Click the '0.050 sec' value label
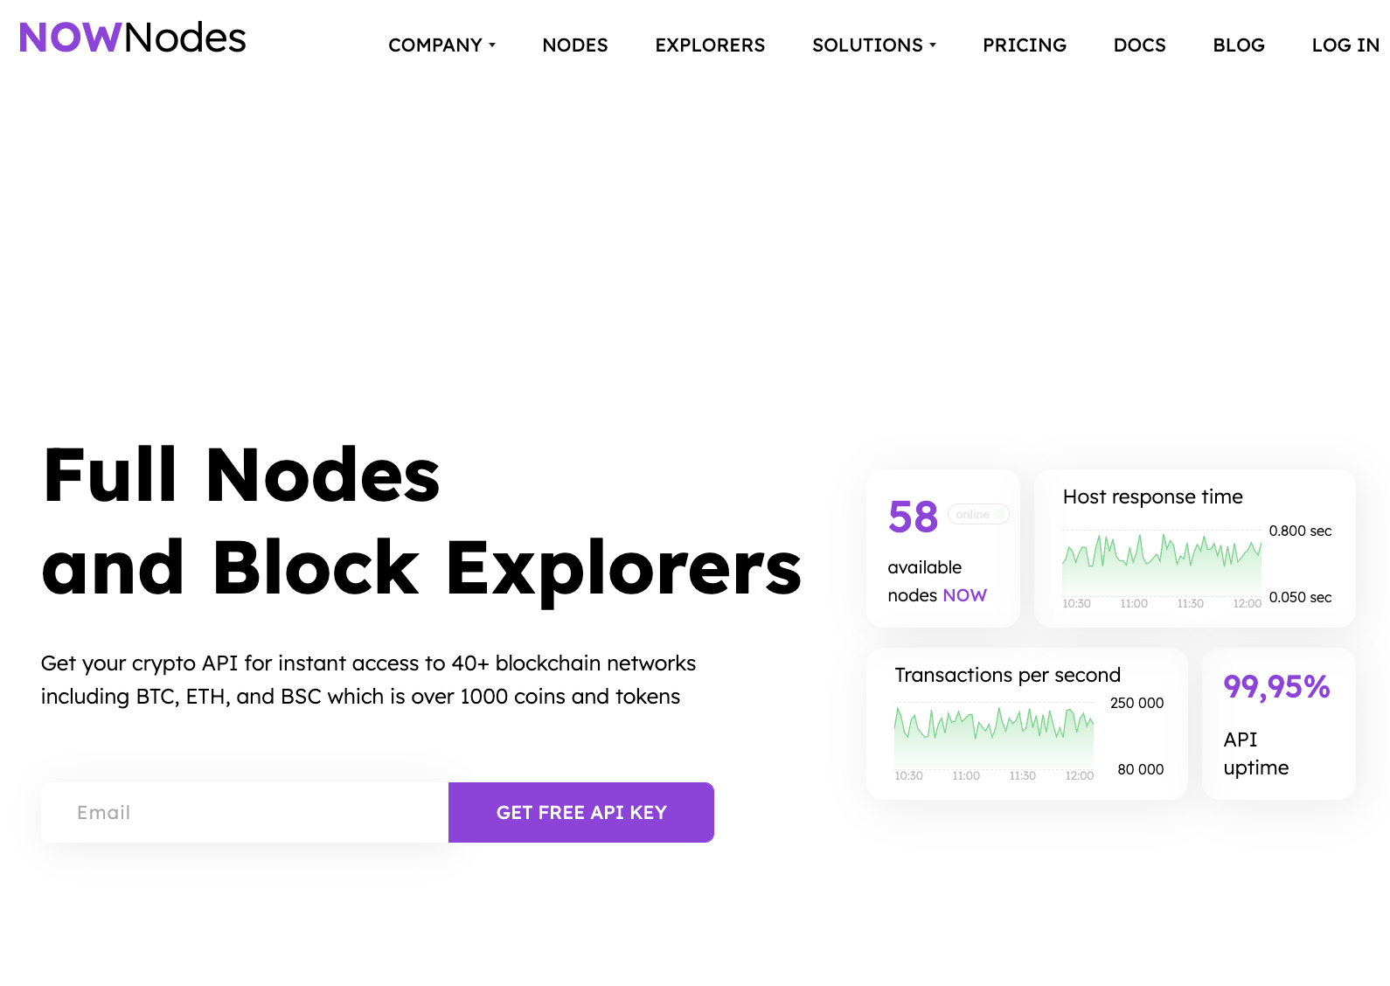The height and width of the screenshot is (986, 1390). pyautogui.click(x=1300, y=597)
